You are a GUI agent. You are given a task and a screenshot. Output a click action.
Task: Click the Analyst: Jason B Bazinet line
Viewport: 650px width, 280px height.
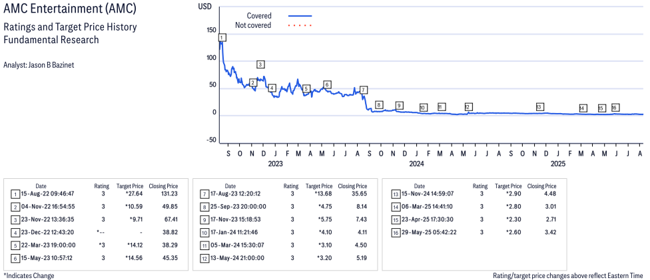point(39,65)
